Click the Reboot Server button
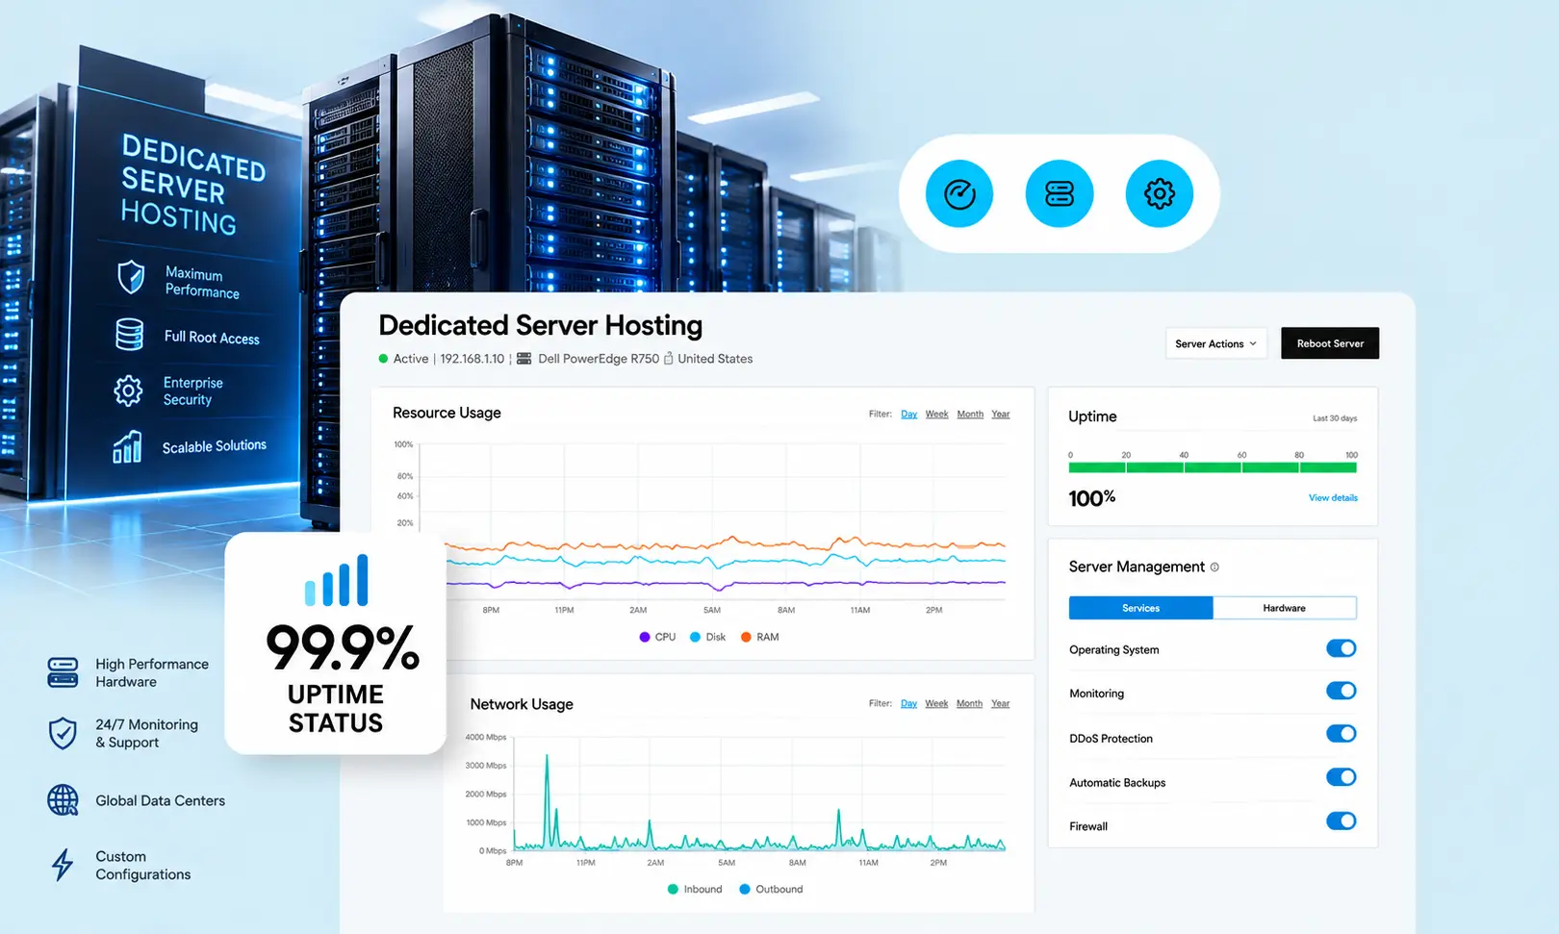This screenshot has height=934, width=1559. [1330, 343]
